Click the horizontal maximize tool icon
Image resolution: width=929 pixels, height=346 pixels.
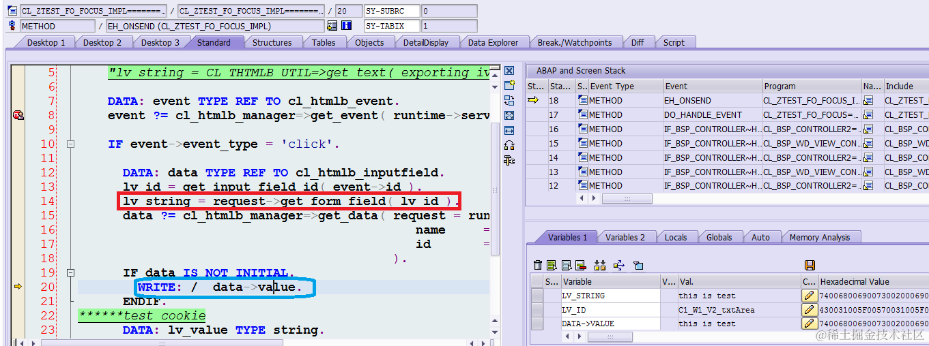[509, 130]
